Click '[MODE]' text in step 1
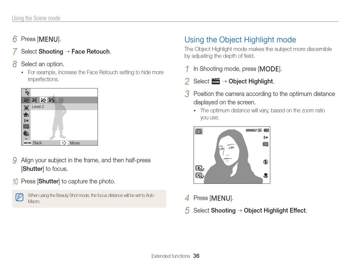Screen dimensions: 352x260 click(269, 69)
